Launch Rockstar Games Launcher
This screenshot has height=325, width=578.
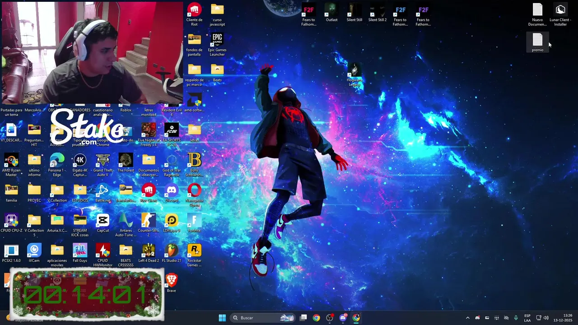tap(194, 256)
